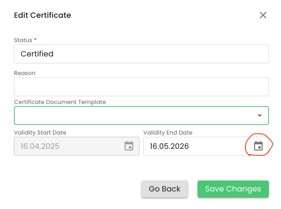Click the Edit Certificate dialog title
Viewport: 281px width, 209px height.
pyautogui.click(x=42, y=15)
